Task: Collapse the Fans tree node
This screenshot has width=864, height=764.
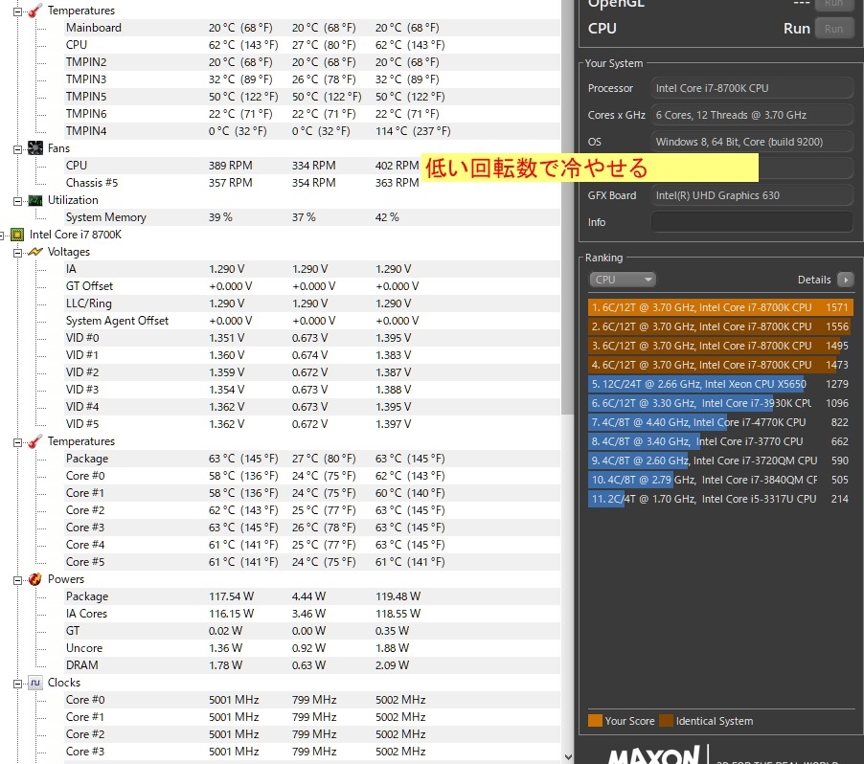Action: [17, 148]
